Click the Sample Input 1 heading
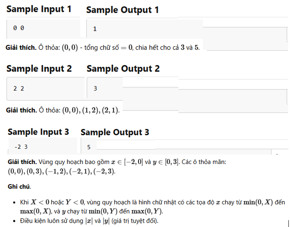Screen dimensions: 290x227 (39, 9)
